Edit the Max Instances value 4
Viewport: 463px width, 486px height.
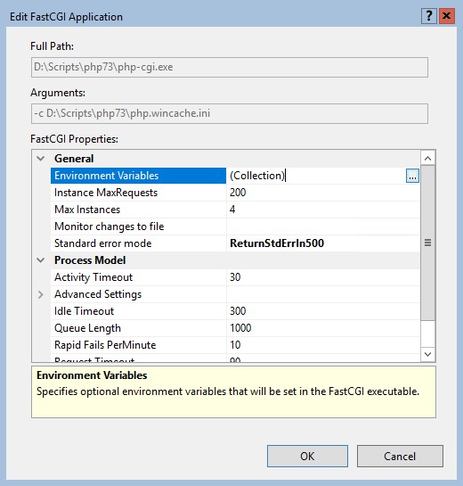[323, 210]
